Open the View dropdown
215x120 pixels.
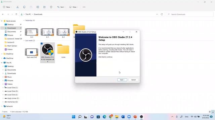[74, 7]
